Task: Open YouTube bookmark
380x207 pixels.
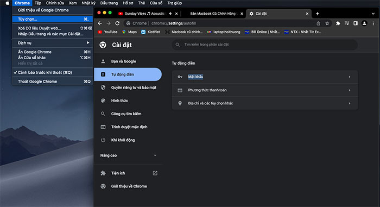Action: 107,32
